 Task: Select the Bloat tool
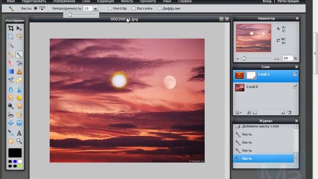(x=11, y=123)
